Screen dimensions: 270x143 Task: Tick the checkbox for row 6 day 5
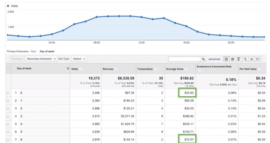[8, 132]
